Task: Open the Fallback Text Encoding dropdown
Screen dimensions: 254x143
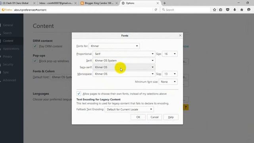Action: [x=129, y=109]
